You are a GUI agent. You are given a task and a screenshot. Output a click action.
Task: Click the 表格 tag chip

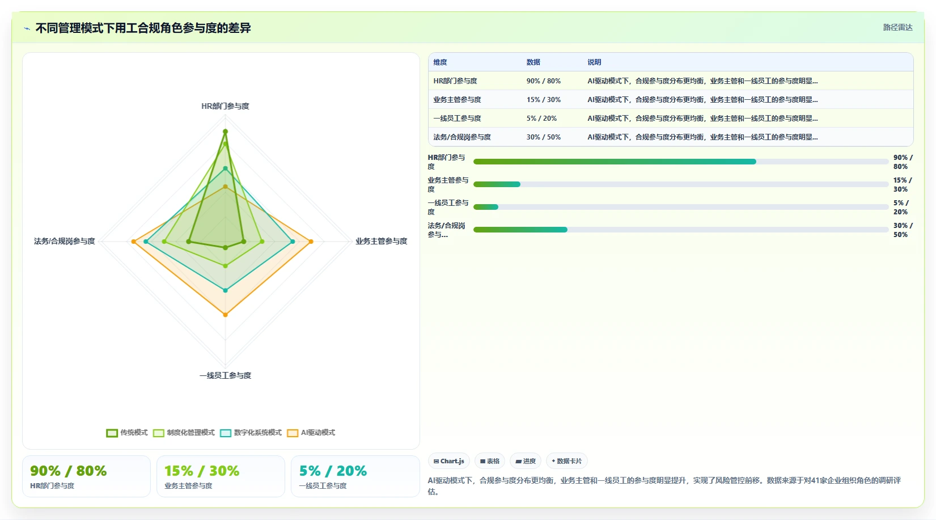490,461
